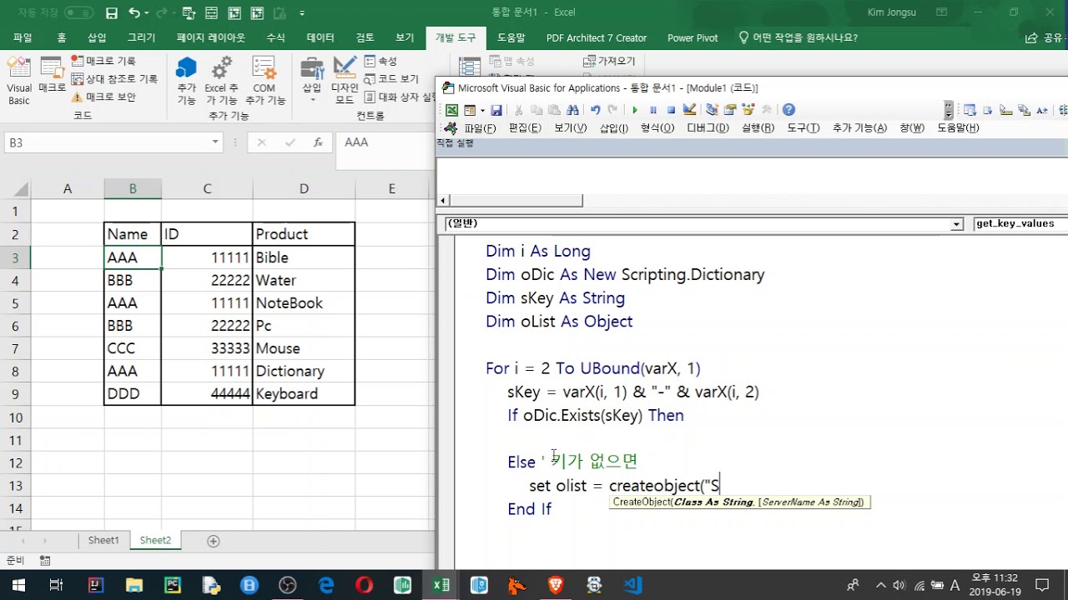This screenshot has height=600, width=1068.
Task: Open Object Browser icon in VBA toolbar
Action: 748,110
